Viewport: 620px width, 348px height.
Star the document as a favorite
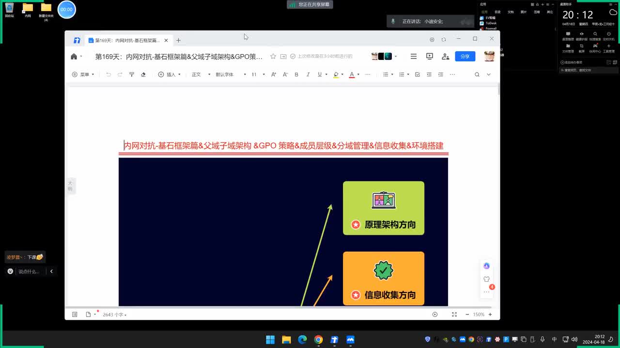(x=273, y=57)
